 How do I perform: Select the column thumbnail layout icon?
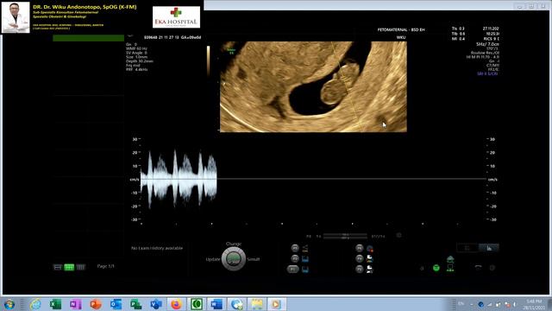(80, 267)
